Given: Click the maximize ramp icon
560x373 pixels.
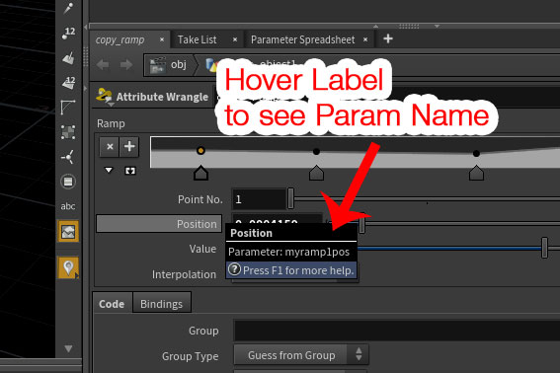Looking at the screenshot, I should (x=130, y=171).
